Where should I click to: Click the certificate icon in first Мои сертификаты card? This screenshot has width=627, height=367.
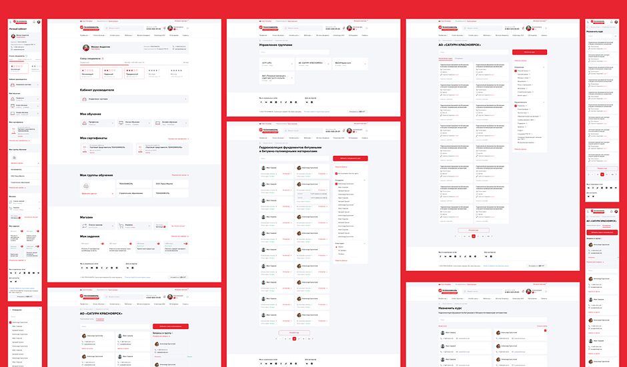pyautogui.click(x=83, y=147)
